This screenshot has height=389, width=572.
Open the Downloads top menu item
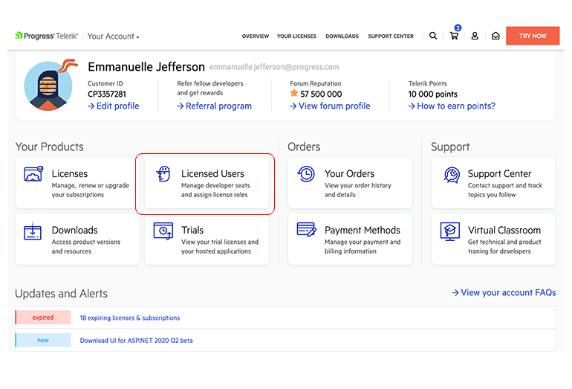342,36
